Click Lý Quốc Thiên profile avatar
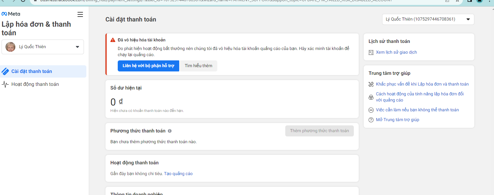The image size is (494, 195). [10, 47]
